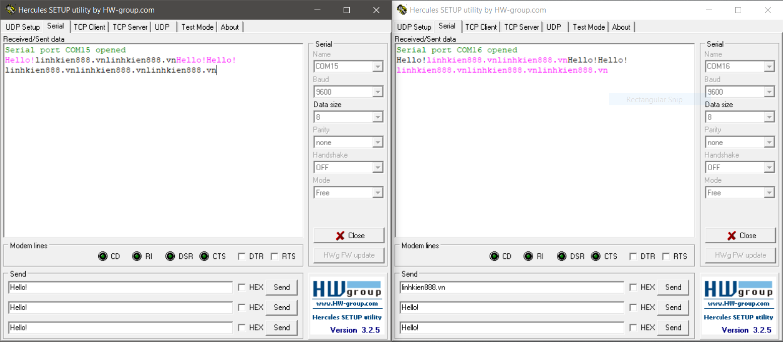Open the About tab in COM16 window
This screenshot has width=783, height=342.
pos(621,27)
